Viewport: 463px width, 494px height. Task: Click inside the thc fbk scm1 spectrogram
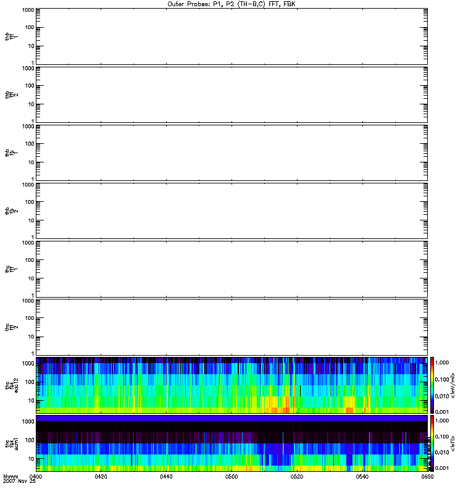[232, 443]
